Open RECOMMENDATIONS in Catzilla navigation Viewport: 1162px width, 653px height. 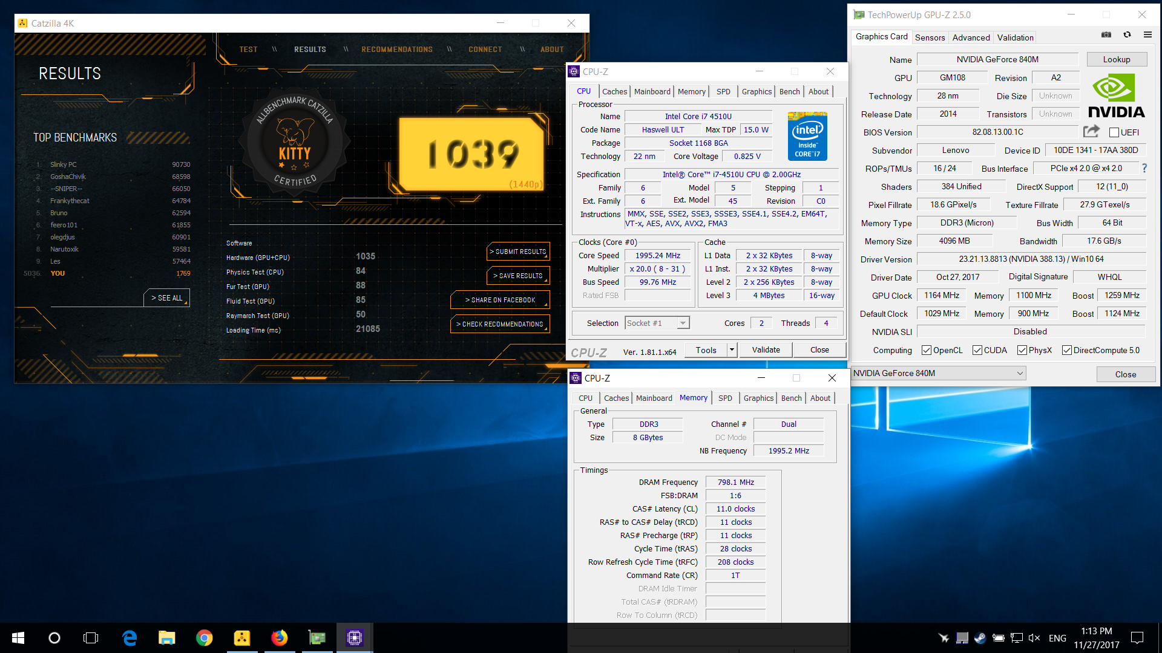tap(397, 50)
